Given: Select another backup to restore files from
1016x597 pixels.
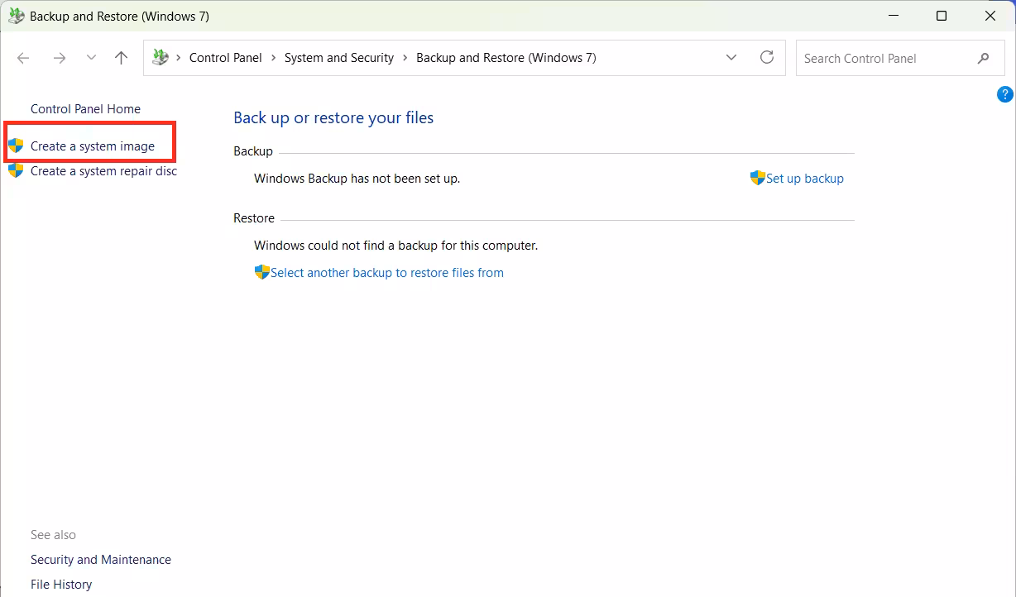Looking at the screenshot, I should 387,273.
